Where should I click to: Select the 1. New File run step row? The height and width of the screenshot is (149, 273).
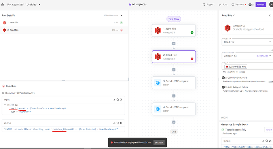pyautogui.click(x=64, y=23)
